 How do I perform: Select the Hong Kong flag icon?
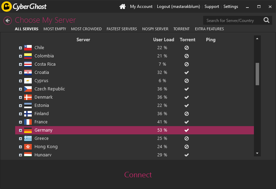tap(28, 147)
